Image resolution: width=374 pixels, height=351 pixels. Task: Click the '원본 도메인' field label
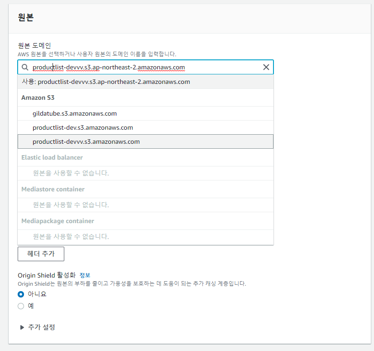(x=34, y=45)
